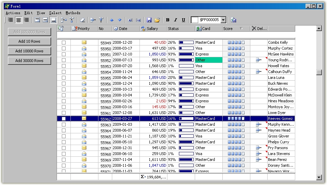Align text right using the toolbar
The image size is (327, 185).
pos(26,20)
